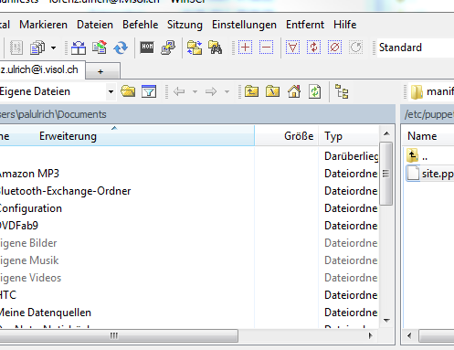The height and width of the screenshot is (350, 454).
Task: Open the remote manifests folder dropdown
Action: point(432,91)
